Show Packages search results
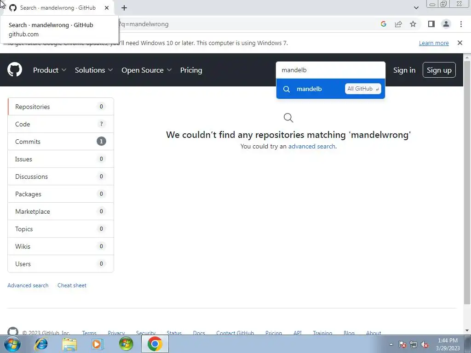 tap(61, 194)
